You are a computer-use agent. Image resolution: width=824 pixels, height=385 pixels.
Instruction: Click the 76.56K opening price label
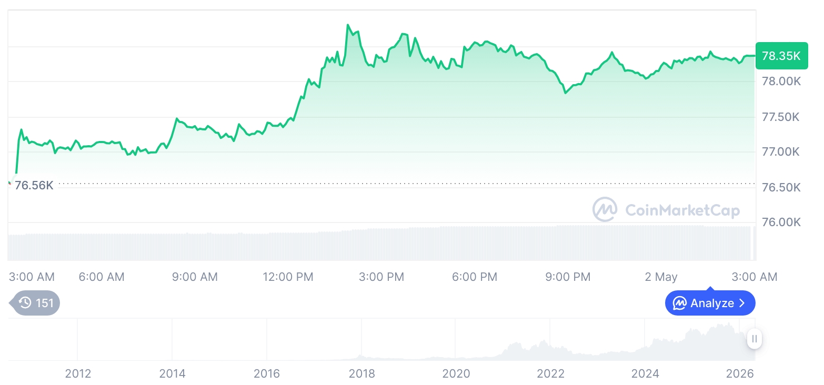pyautogui.click(x=34, y=185)
